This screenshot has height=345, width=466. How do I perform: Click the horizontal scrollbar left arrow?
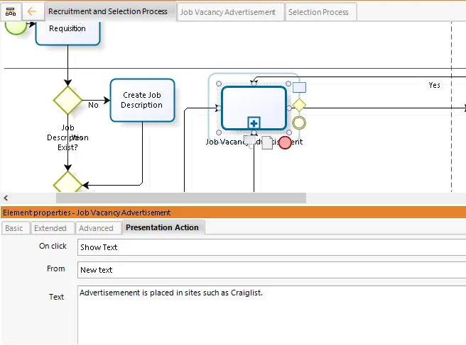[6, 198]
